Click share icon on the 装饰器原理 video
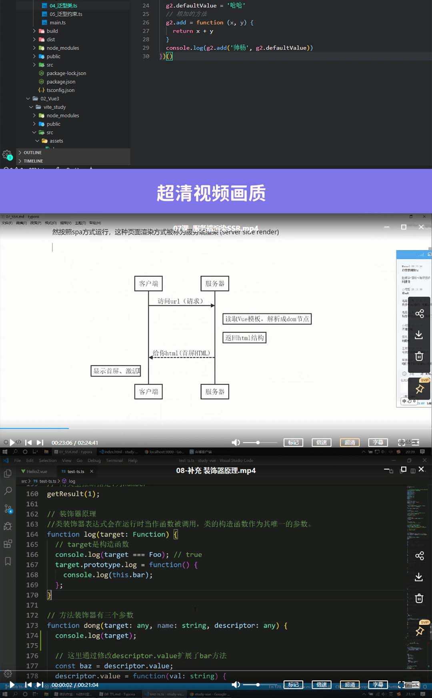The image size is (432, 698). pyautogui.click(x=419, y=556)
